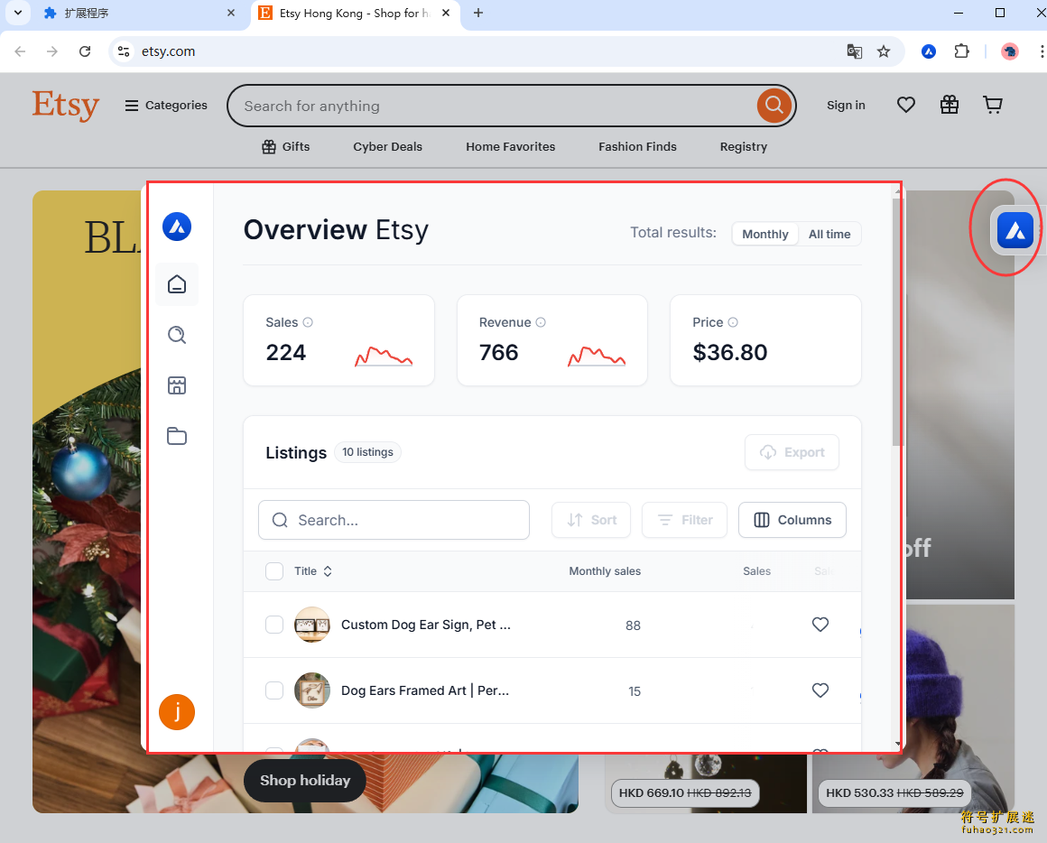Click the Price info icon
Viewport: 1047px width, 843px height.
point(733,322)
